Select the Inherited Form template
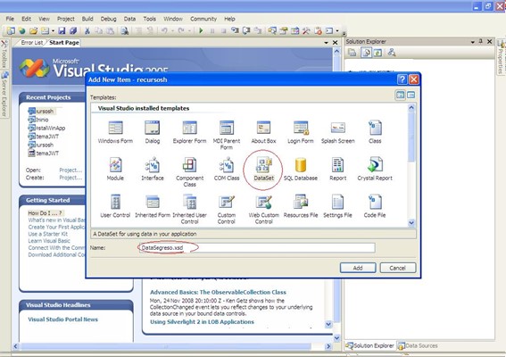Viewport: 506px width, 357px height. point(153,206)
